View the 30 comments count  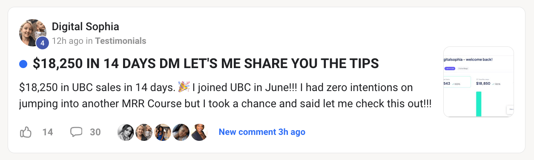pos(95,132)
